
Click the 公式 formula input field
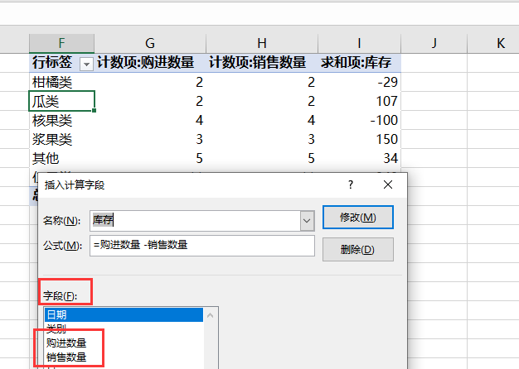(202, 246)
